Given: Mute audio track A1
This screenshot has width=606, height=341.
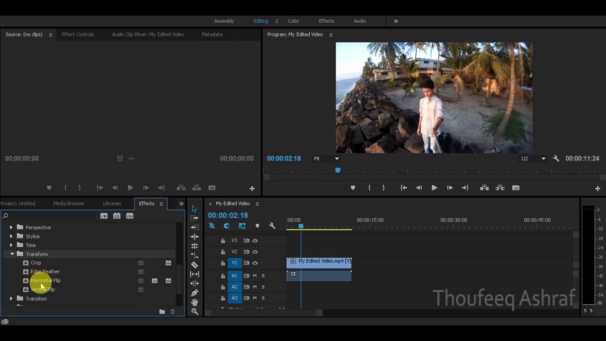Looking at the screenshot, I should click(255, 276).
